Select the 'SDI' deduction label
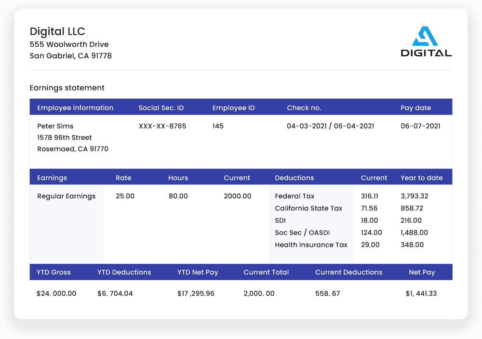The height and width of the screenshot is (339, 482). (281, 221)
